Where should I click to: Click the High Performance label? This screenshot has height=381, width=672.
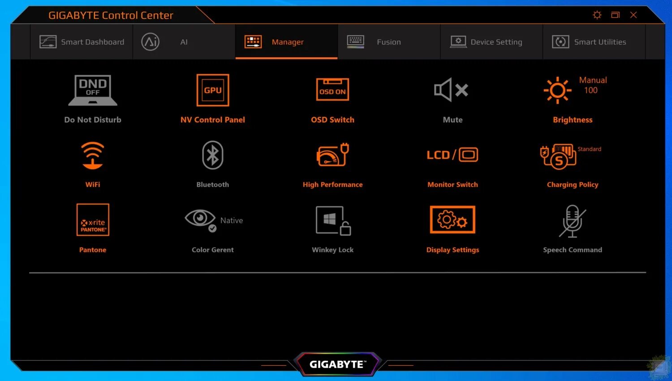(332, 185)
